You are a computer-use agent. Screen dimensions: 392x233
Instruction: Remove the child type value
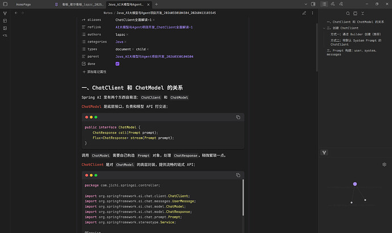pos(148,49)
